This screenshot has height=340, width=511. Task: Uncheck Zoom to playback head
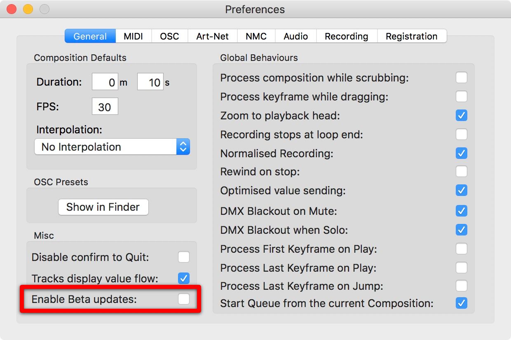[462, 115]
